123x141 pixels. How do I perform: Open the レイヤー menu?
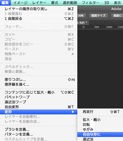click(x=39, y=3)
